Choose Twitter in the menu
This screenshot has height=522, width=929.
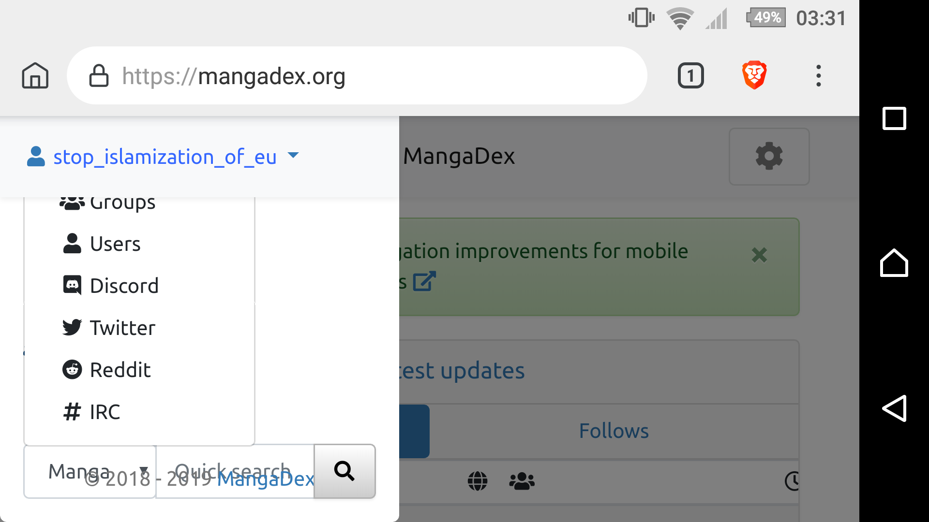click(122, 328)
